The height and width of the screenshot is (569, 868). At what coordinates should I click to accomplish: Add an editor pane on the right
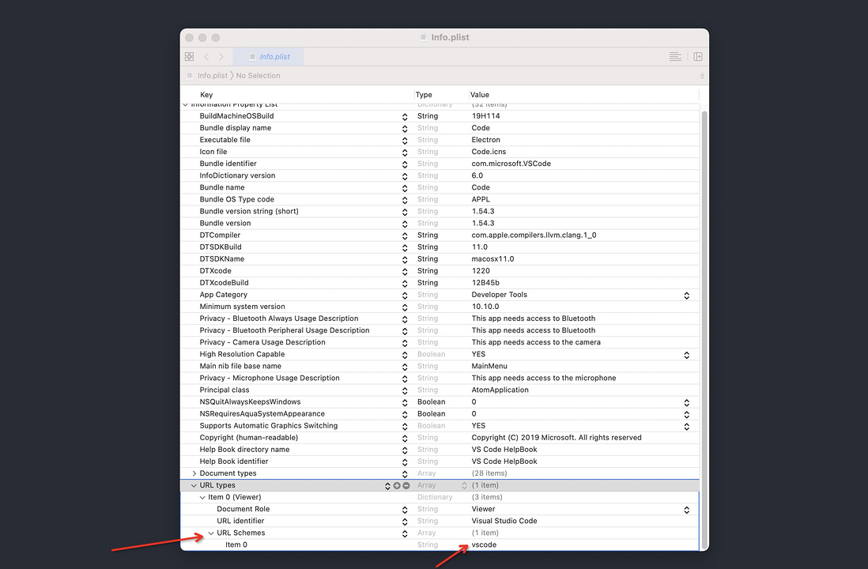coord(698,56)
